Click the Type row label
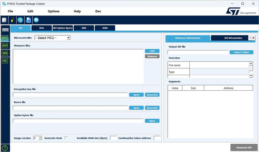 pos(179,72)
